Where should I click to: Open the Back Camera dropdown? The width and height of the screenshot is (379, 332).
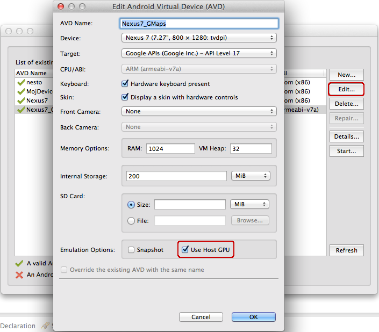tap(199, 127)
